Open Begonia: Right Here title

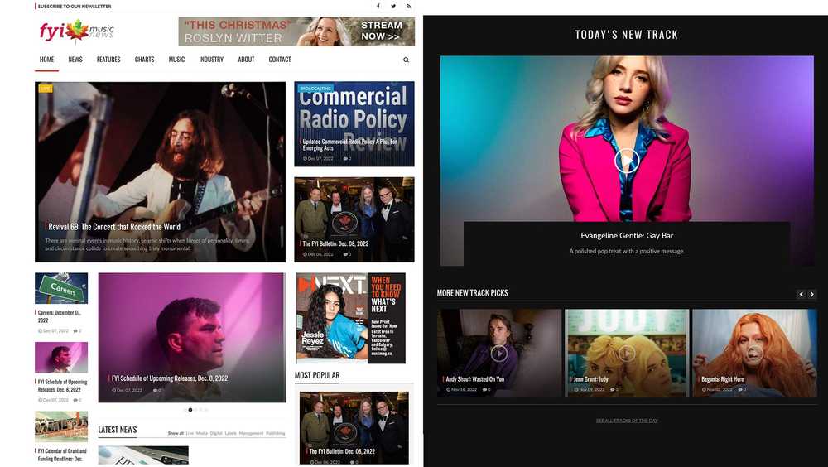722,378
